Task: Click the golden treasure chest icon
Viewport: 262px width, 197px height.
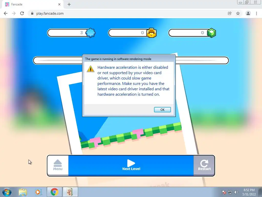Action: 151,33
